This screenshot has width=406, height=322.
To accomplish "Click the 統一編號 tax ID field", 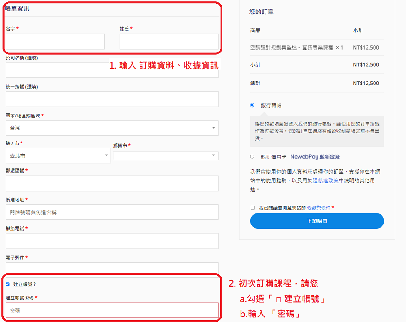I will [112, 99].
